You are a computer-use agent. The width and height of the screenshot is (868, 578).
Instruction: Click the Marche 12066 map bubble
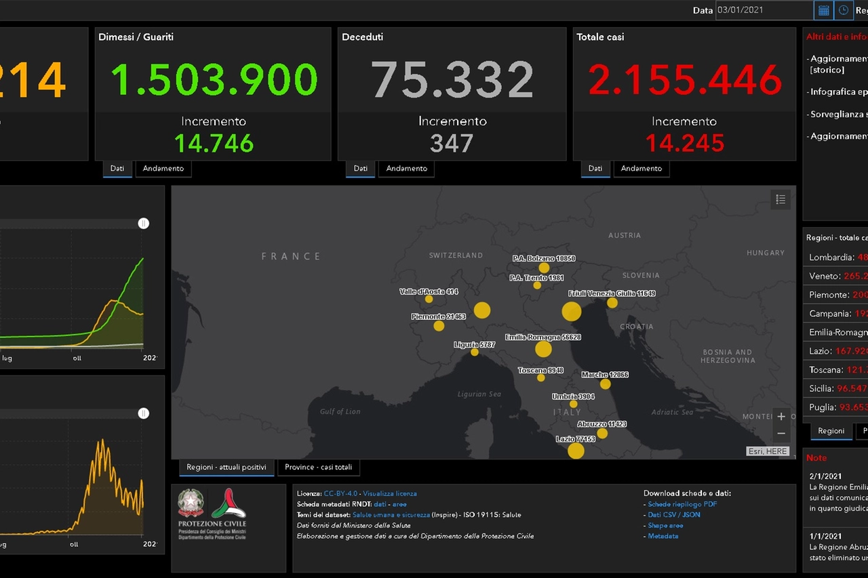point(605,384)
